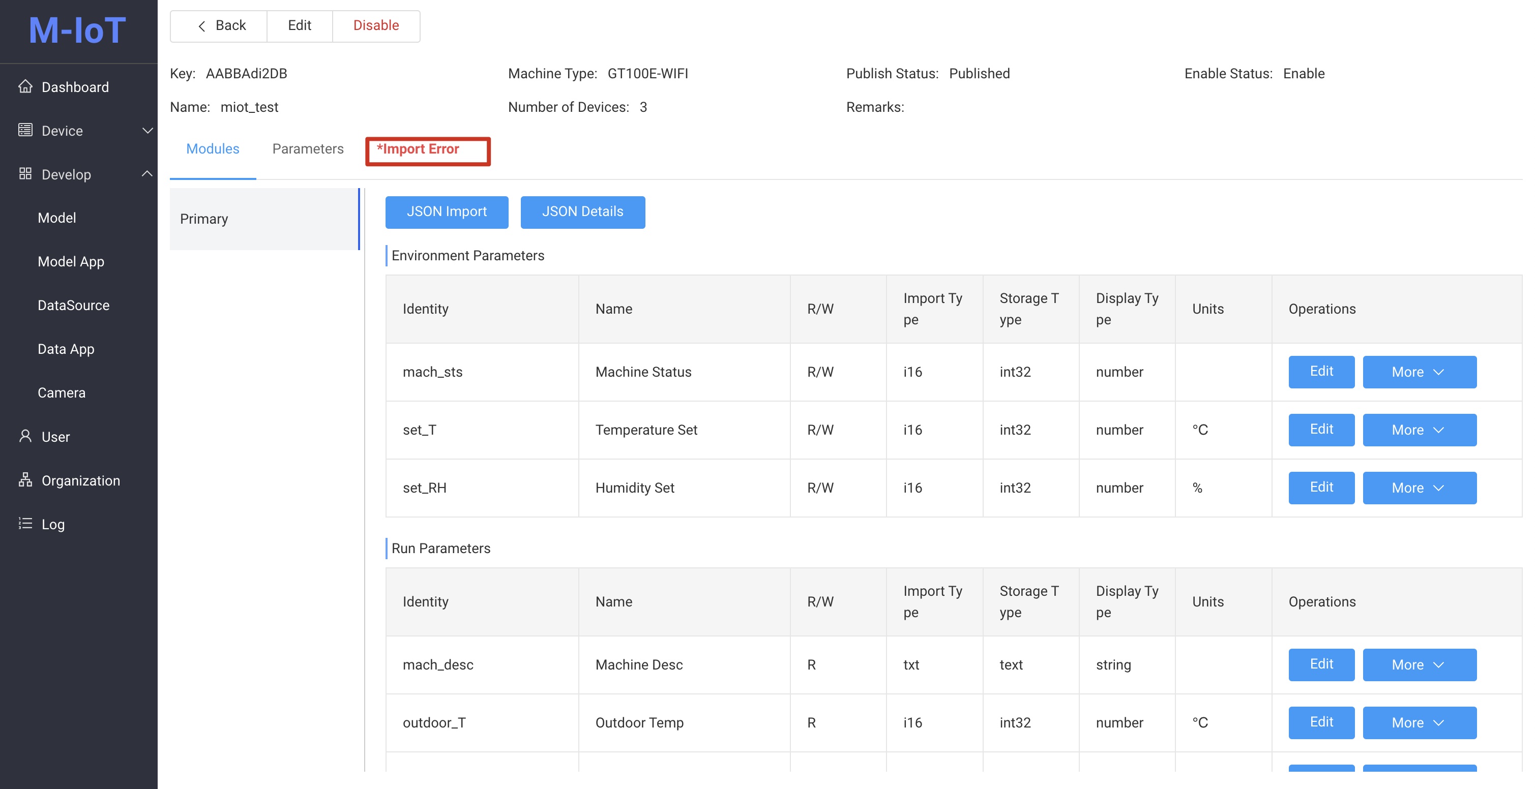Open the Log menu item
The width and height of the screenshot is (1535, 789).
pyautogui.click(x=52, y=524)
